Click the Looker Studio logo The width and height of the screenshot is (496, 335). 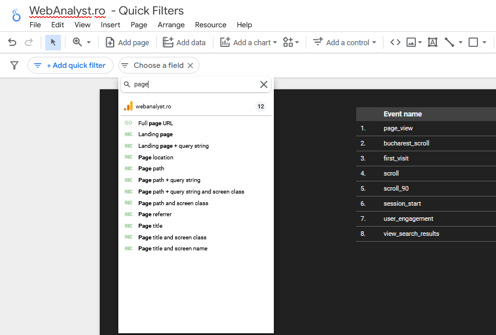tap(16, 15)
